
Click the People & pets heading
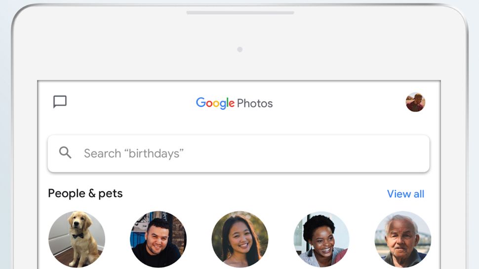tap(85, 193)
